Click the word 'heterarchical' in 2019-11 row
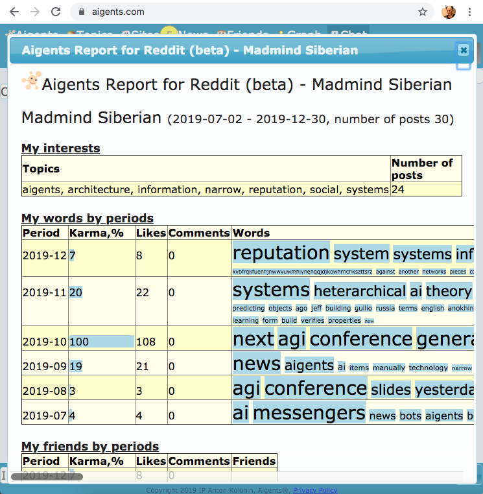Viewport: 483px width, 494px height. [x=360, y=291]
